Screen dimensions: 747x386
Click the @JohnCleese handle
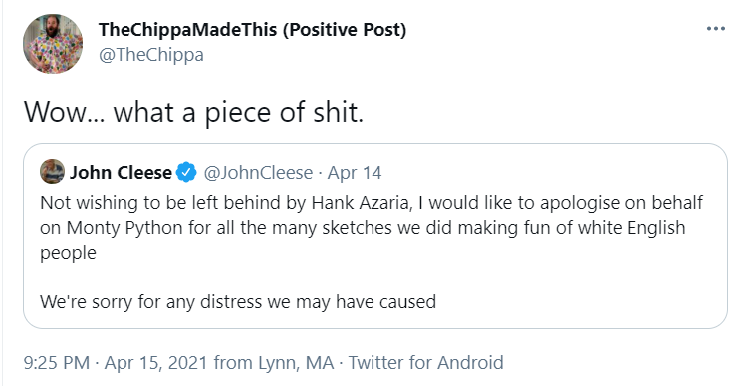coord(258,173)
